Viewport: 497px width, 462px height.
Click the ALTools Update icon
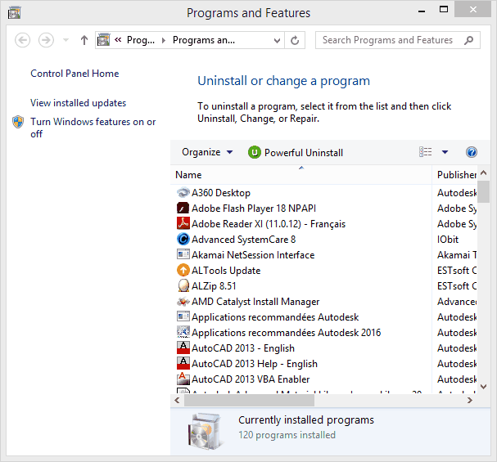pyautogui.click(x=183, y=271)
